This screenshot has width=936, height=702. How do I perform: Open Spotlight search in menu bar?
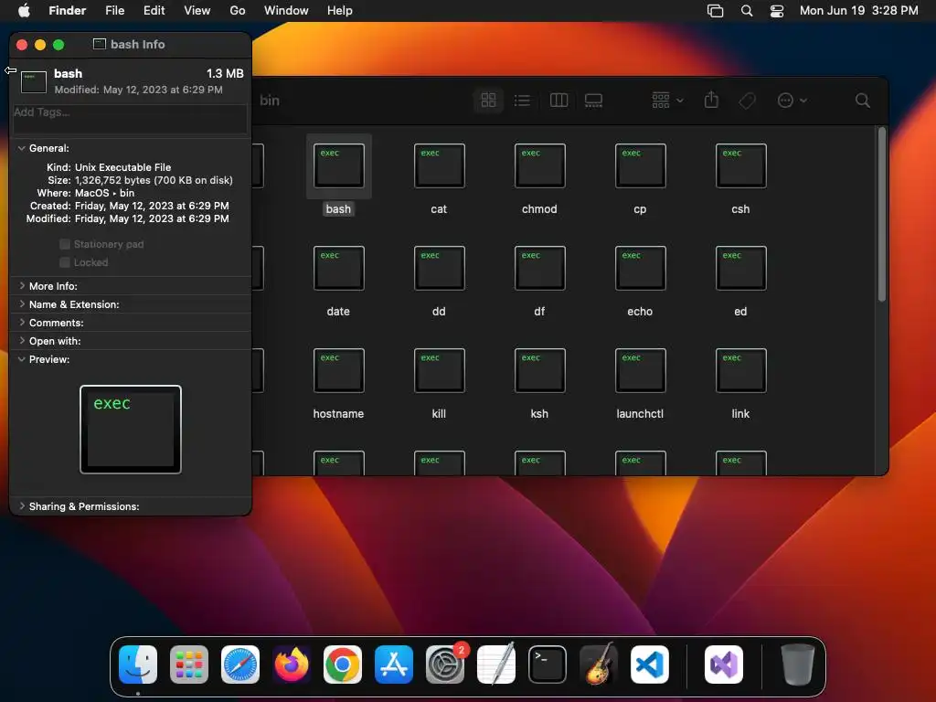[747, 11]
